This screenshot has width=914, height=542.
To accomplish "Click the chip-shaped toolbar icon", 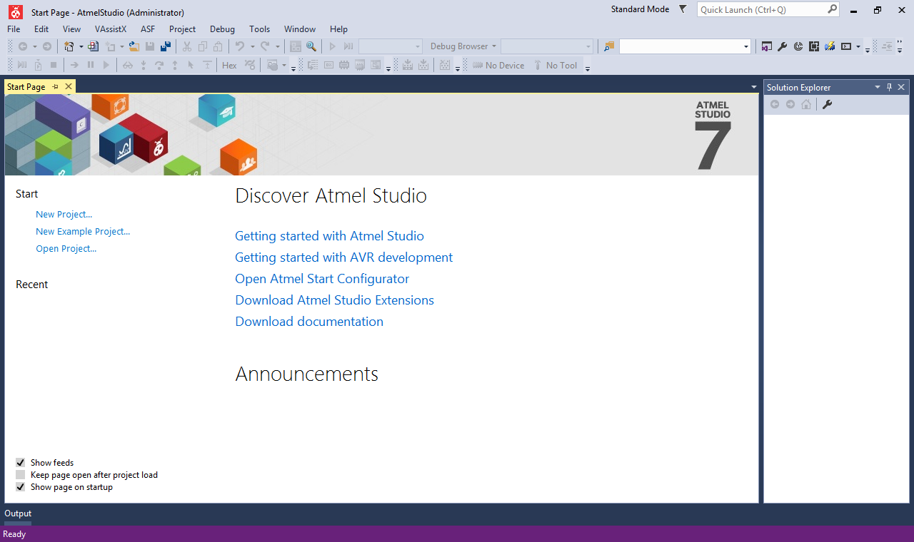I will (814, 46).
